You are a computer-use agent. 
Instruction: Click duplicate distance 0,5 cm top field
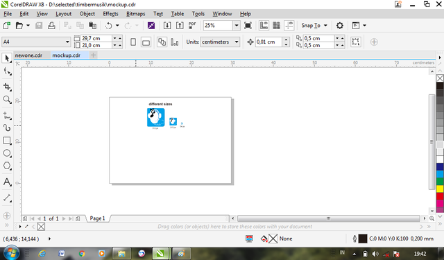pyautogui.click(x=318, y=38)
